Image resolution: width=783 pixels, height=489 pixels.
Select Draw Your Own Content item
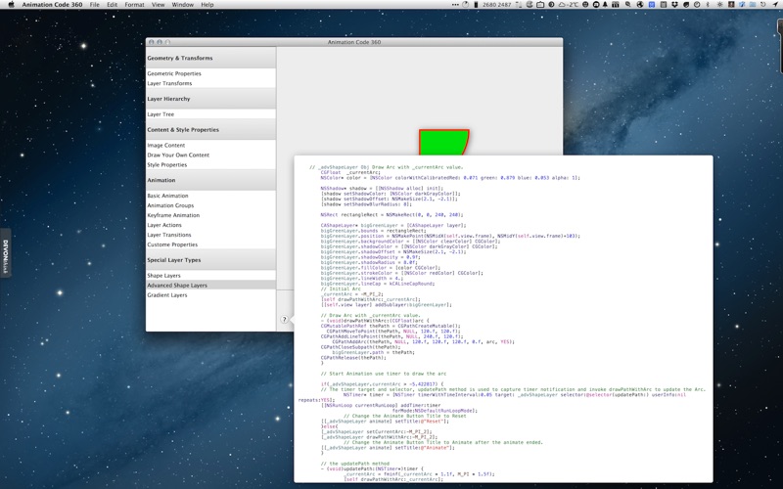[210, 155]
